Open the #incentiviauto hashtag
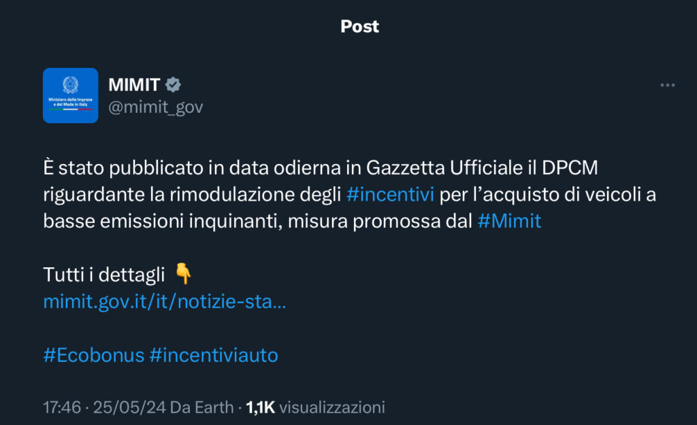Image resolution: width=697 pixels, height=425 pixels. click(x=214, y=355)
